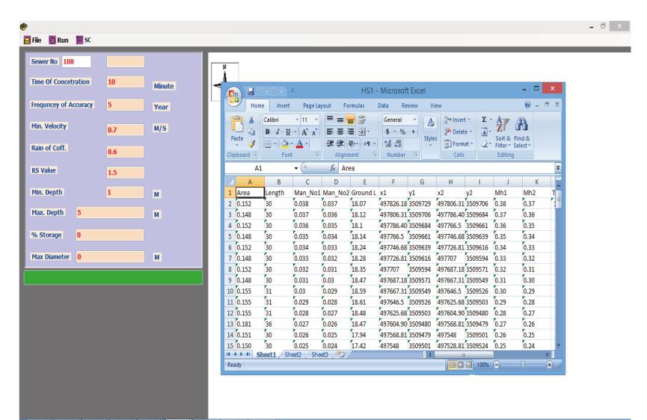Toggle Wrap Text in Alignment group

pos(361,120)
